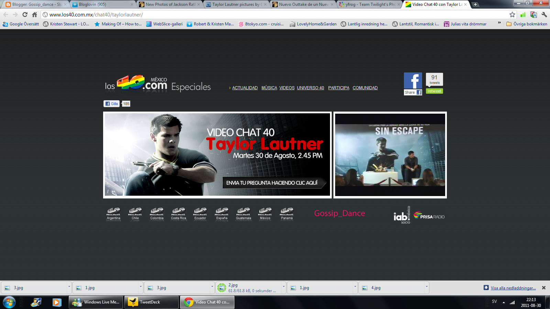Expand the 4.jpg download menu arrow

pos(427,287)
